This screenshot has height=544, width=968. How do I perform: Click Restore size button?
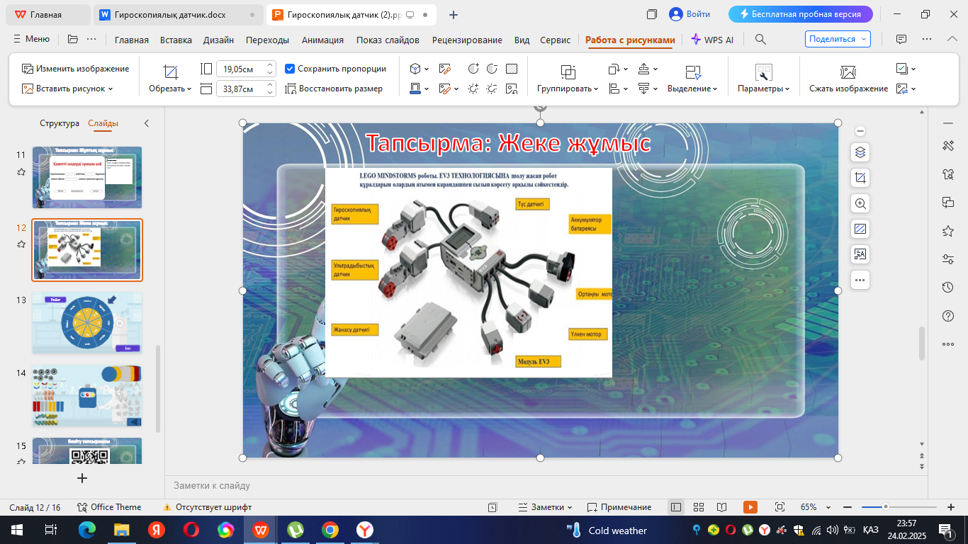334,89
